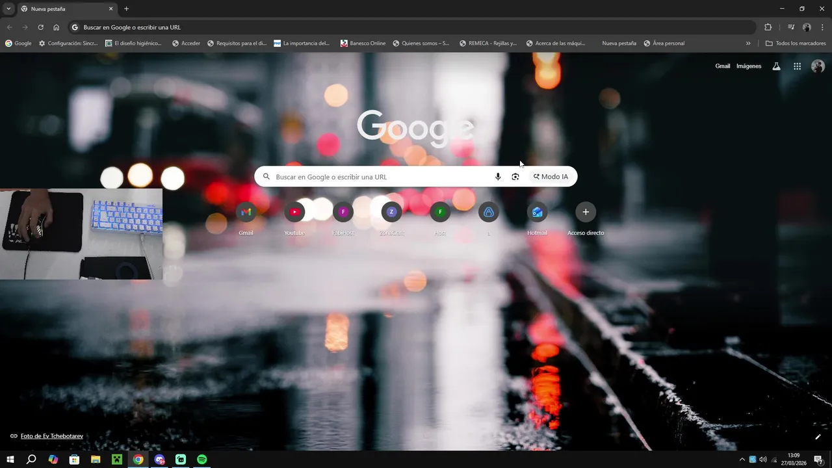
Task: Open the Google apps grid
Action: click(797, 66)
